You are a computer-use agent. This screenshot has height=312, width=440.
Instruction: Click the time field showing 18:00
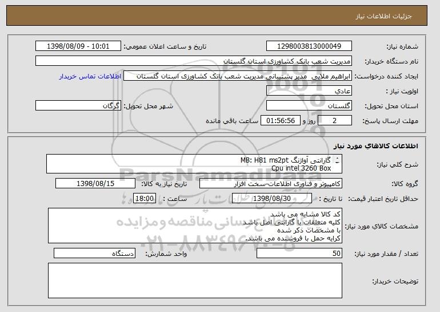tap(145, 199)
